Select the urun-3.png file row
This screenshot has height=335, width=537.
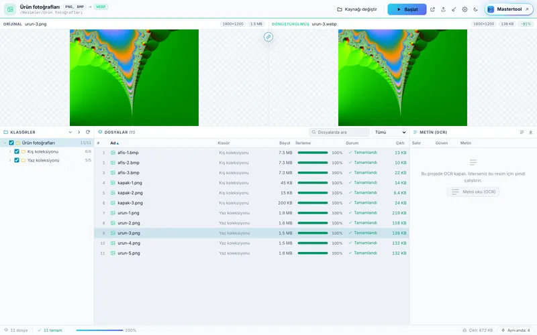(252, 233)
